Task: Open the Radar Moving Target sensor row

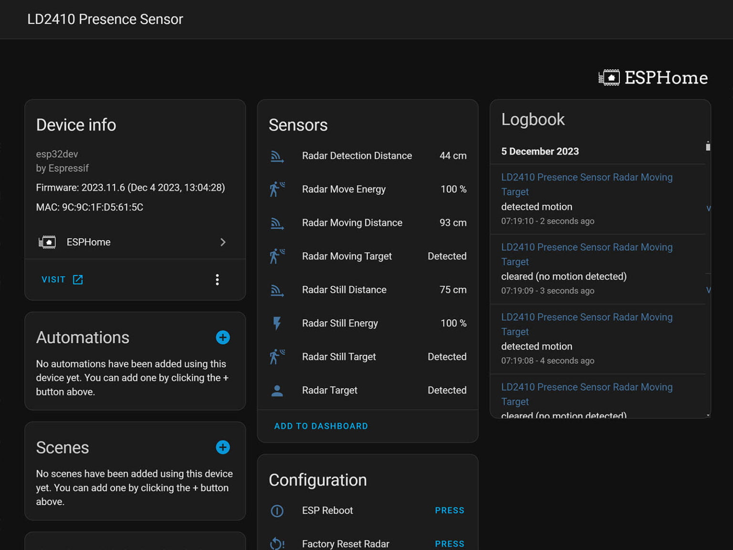Action: point(367,256)
